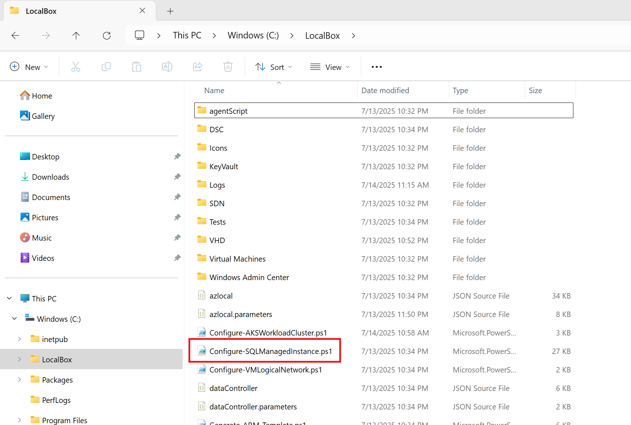Screen dimensions: 631x425
Task: Select the Windows Admin Center folder
Action: pyautogui.click(x=383, y=277)
